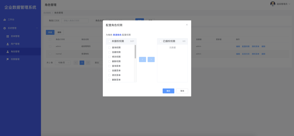This screenshot has width=294, height=136.
Task: Click the left arrow transfer button
Action: tap(142, 59)
